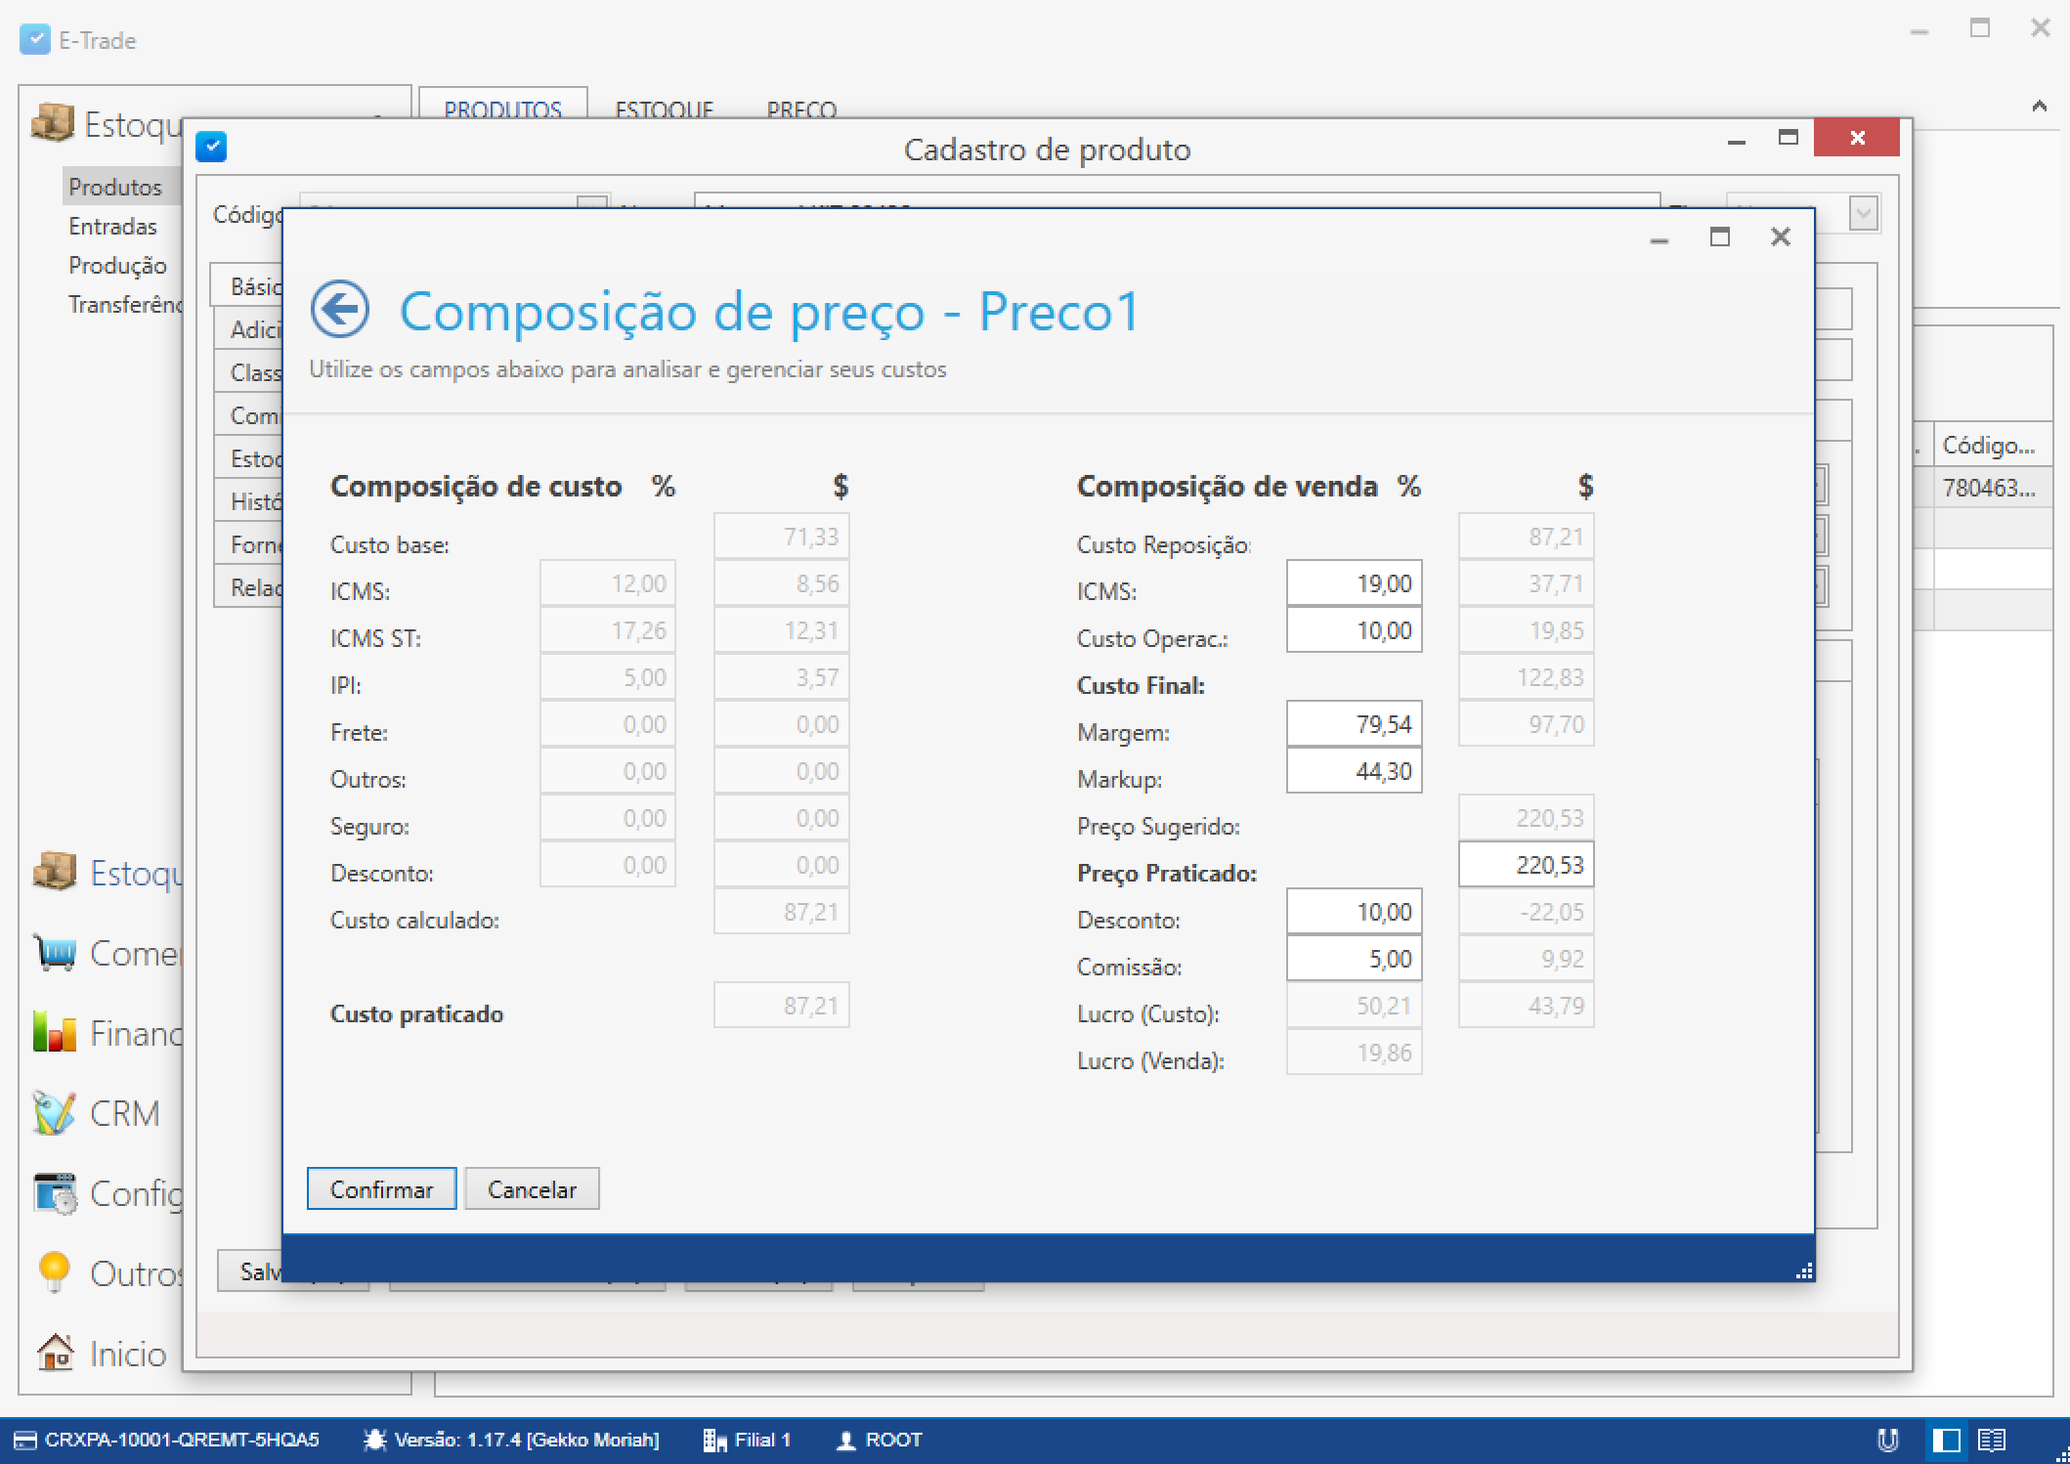Image resolution: width=2070 pixels, height=1464 pixels.
Task: Edit the Preço Praticado value field
Action: click(1526, 864)
